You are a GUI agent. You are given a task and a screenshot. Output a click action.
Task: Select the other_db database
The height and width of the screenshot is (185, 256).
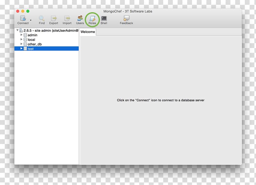click(35, 44)
